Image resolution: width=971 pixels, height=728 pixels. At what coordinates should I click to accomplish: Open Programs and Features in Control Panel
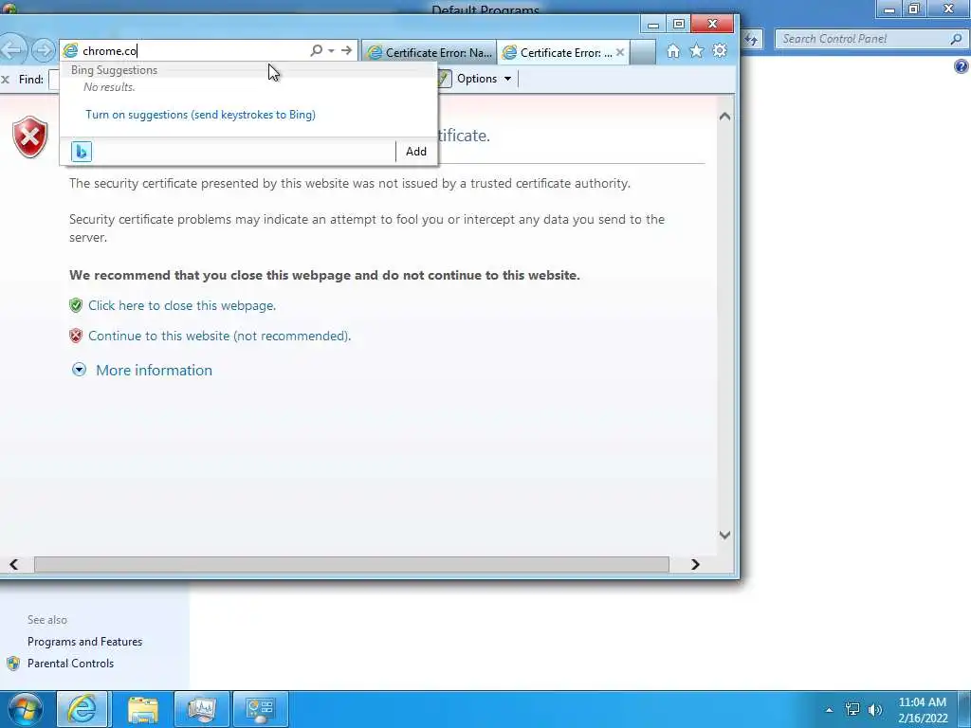pos(84,642)
